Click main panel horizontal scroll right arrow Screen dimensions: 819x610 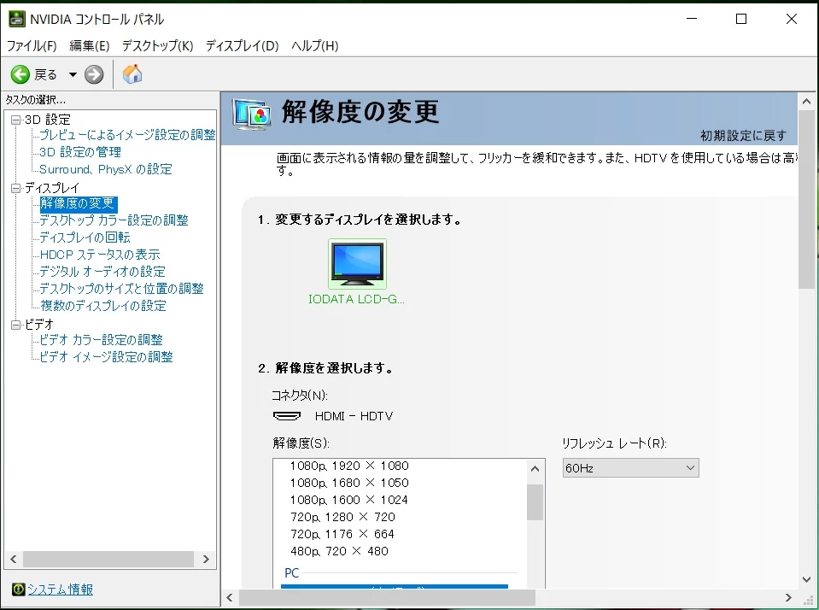pyautogui.click(x=788, y=597)
